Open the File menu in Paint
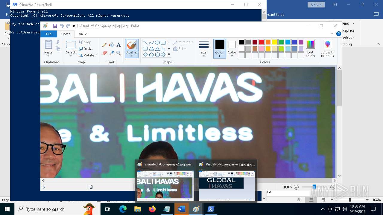 48,34
